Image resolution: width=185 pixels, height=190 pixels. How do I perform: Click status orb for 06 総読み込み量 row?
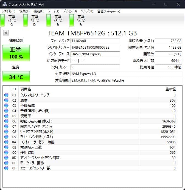[6, 121]
